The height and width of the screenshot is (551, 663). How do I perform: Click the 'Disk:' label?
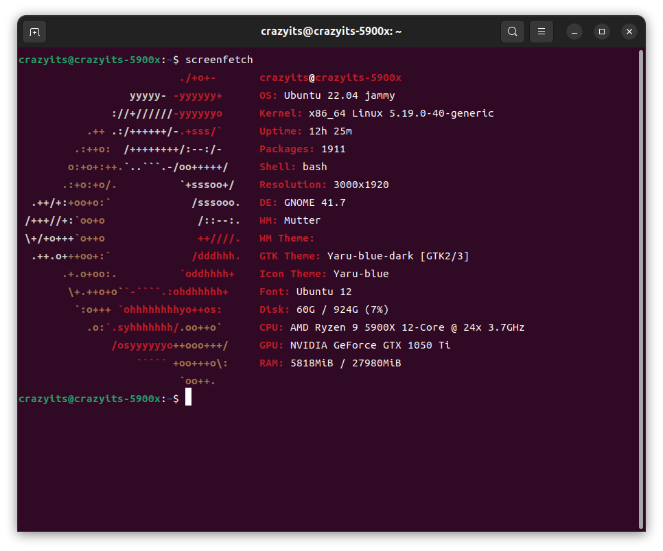[x=275, y=309]
